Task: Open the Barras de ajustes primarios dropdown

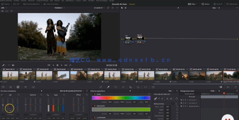Action: 72,91
